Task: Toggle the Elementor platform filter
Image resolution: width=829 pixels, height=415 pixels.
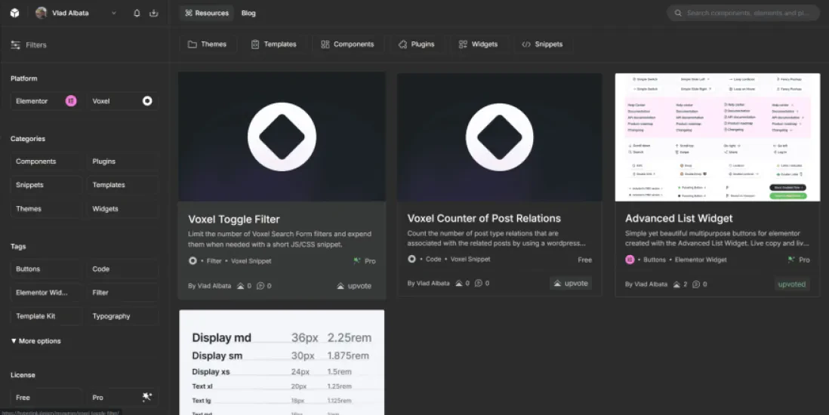Action: coord(46,101)
